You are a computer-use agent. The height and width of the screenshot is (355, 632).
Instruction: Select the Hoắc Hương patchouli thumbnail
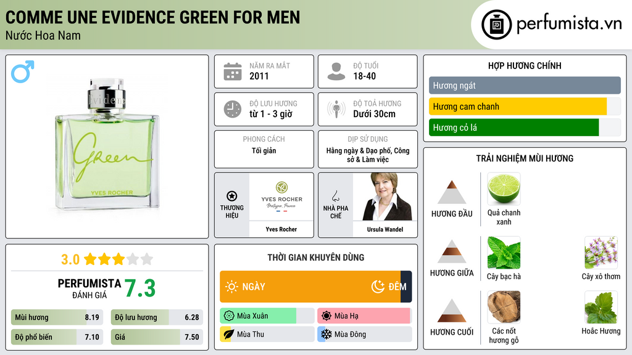[601, 307]
